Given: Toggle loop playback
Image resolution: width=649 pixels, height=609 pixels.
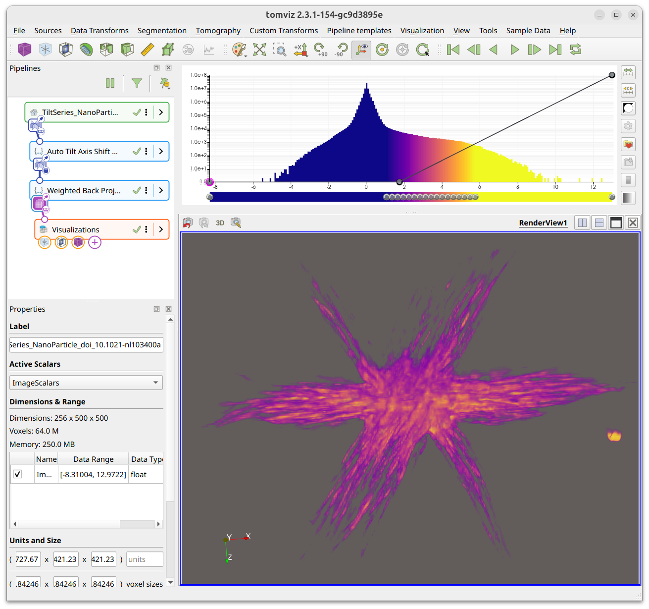Looking at the screenshot, I should tap(575, 50).
